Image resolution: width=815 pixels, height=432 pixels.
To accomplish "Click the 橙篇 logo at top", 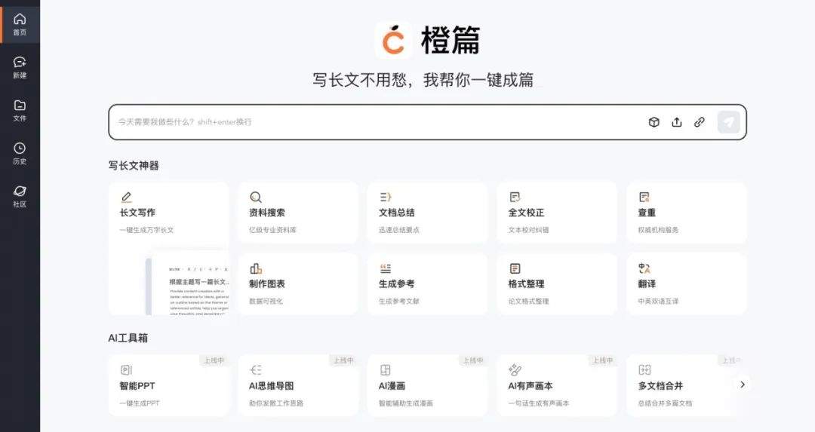I will pos(428,40).
